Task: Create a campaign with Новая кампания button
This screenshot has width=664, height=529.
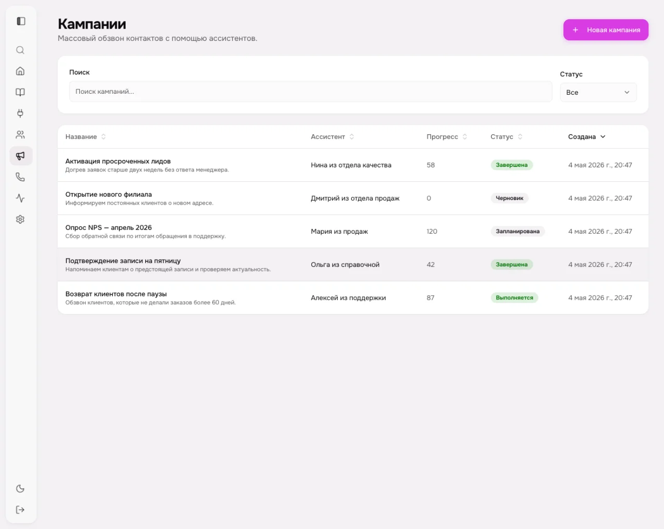Action: 606,30
